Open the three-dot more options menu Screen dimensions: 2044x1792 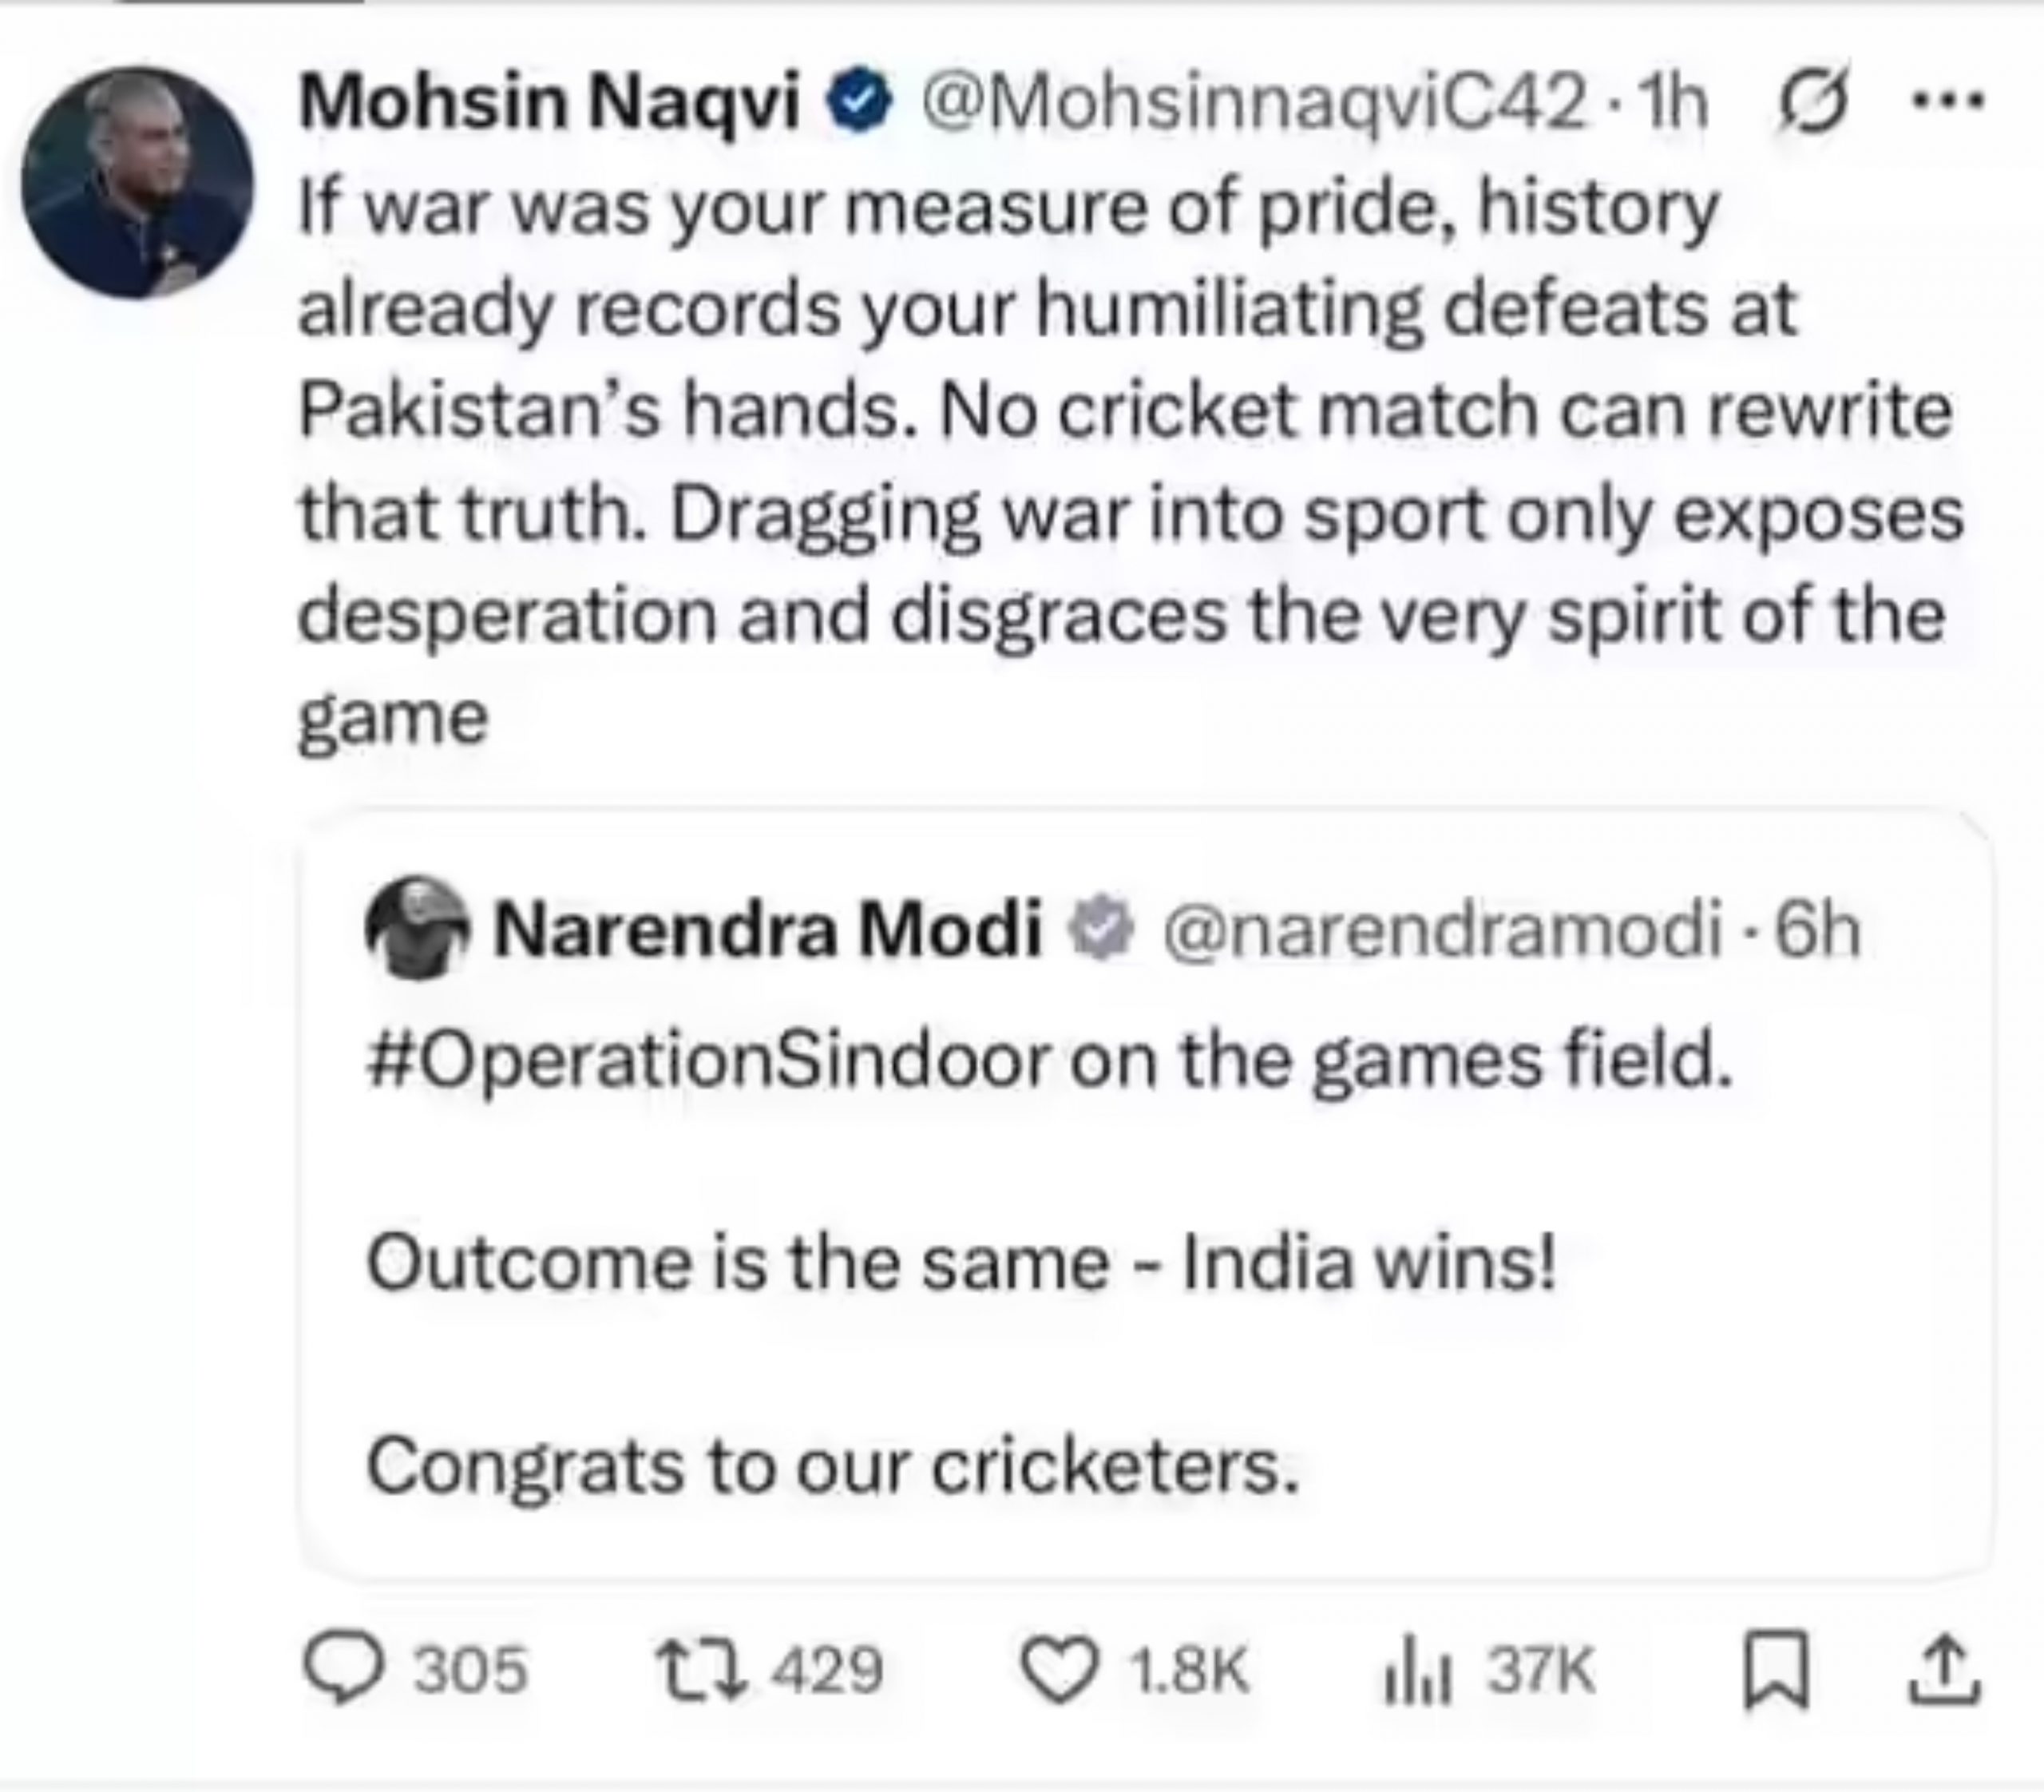pyautogui.click(x=1947, y=99)
